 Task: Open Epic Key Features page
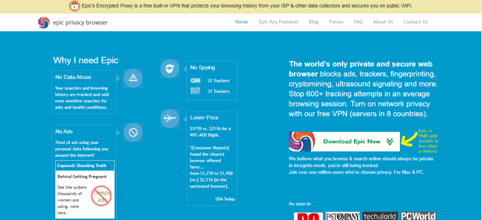click(278, 22)
